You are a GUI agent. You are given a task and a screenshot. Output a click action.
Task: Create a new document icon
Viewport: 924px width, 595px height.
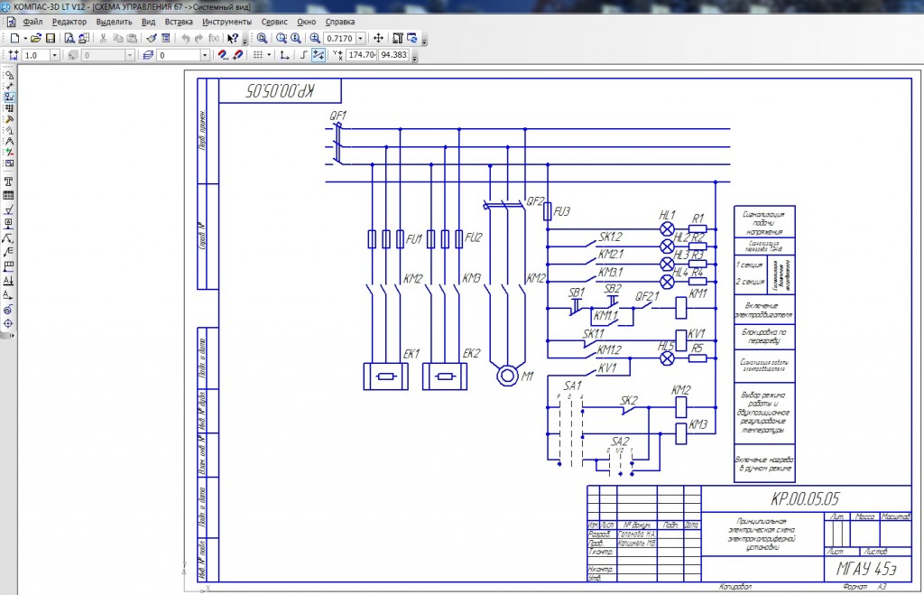point(14,38)
